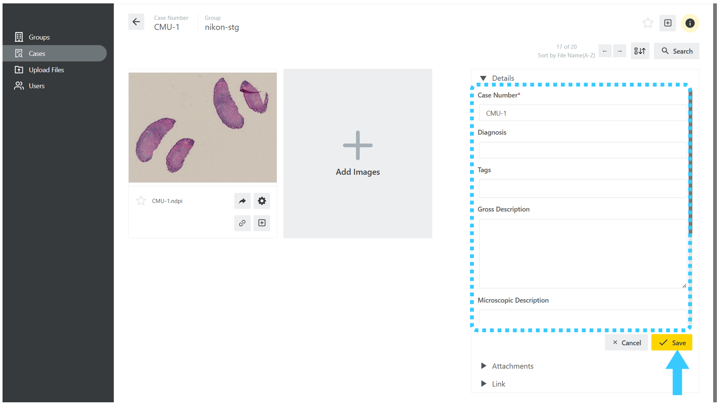Click the link icon below the slide thumbnail
This screenshot has width=719, height=404.
click(242, 223)
